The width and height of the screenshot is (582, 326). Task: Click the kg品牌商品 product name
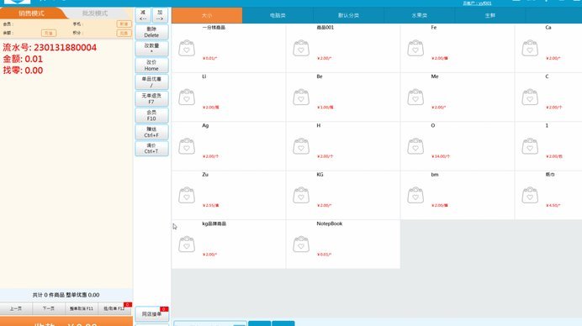tap(214, 223)
